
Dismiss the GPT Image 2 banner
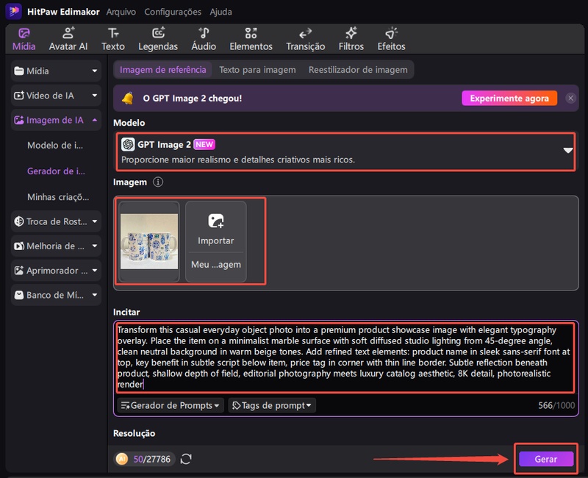click(570, 99)
